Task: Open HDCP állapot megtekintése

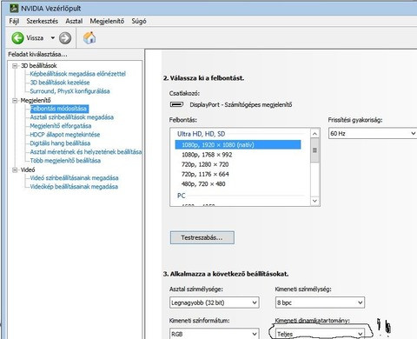Action: [x=65, y=135]
